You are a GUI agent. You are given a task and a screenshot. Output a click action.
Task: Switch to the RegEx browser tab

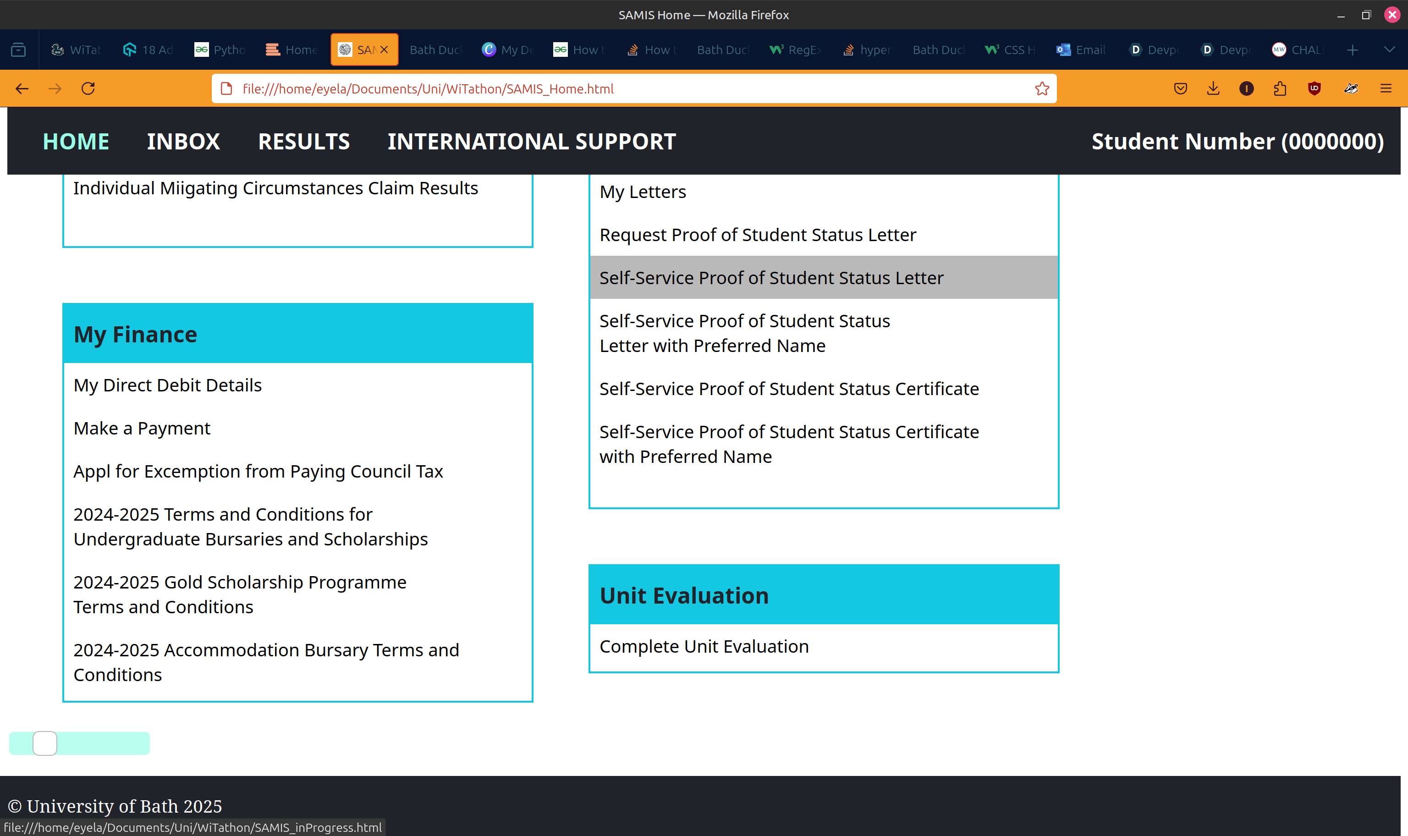tap(795, 49)
